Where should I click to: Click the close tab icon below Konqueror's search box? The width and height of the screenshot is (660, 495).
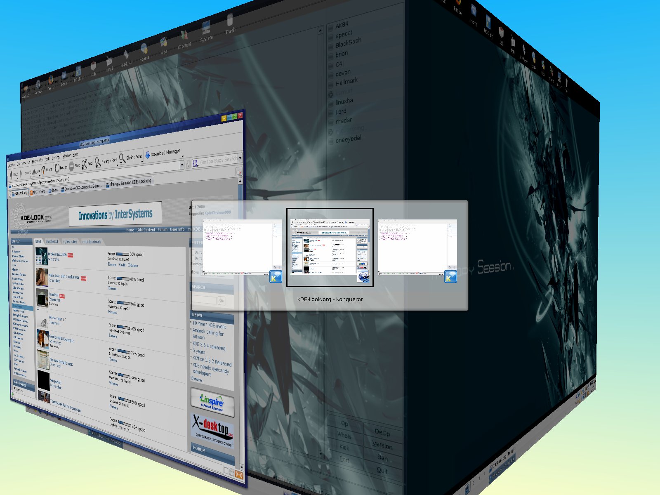[x=239, y=172]
